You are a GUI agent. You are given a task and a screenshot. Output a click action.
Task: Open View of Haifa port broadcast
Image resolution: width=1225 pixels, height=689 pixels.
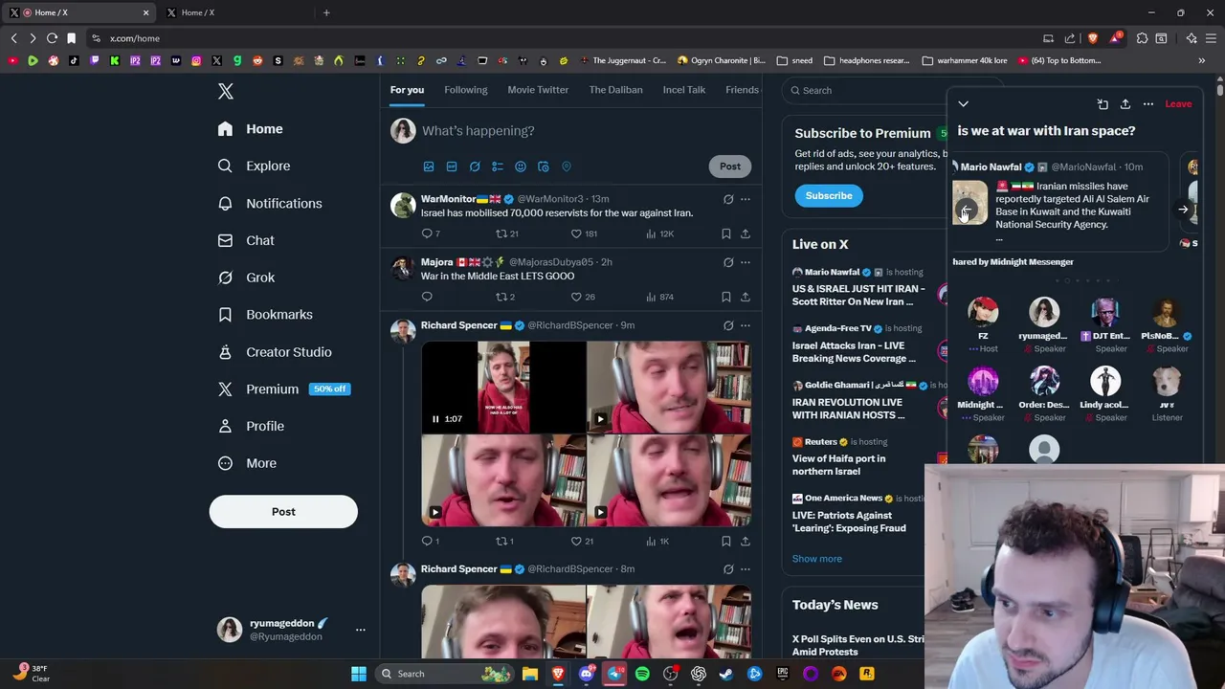pyautogui.click(x=838, y=464)
